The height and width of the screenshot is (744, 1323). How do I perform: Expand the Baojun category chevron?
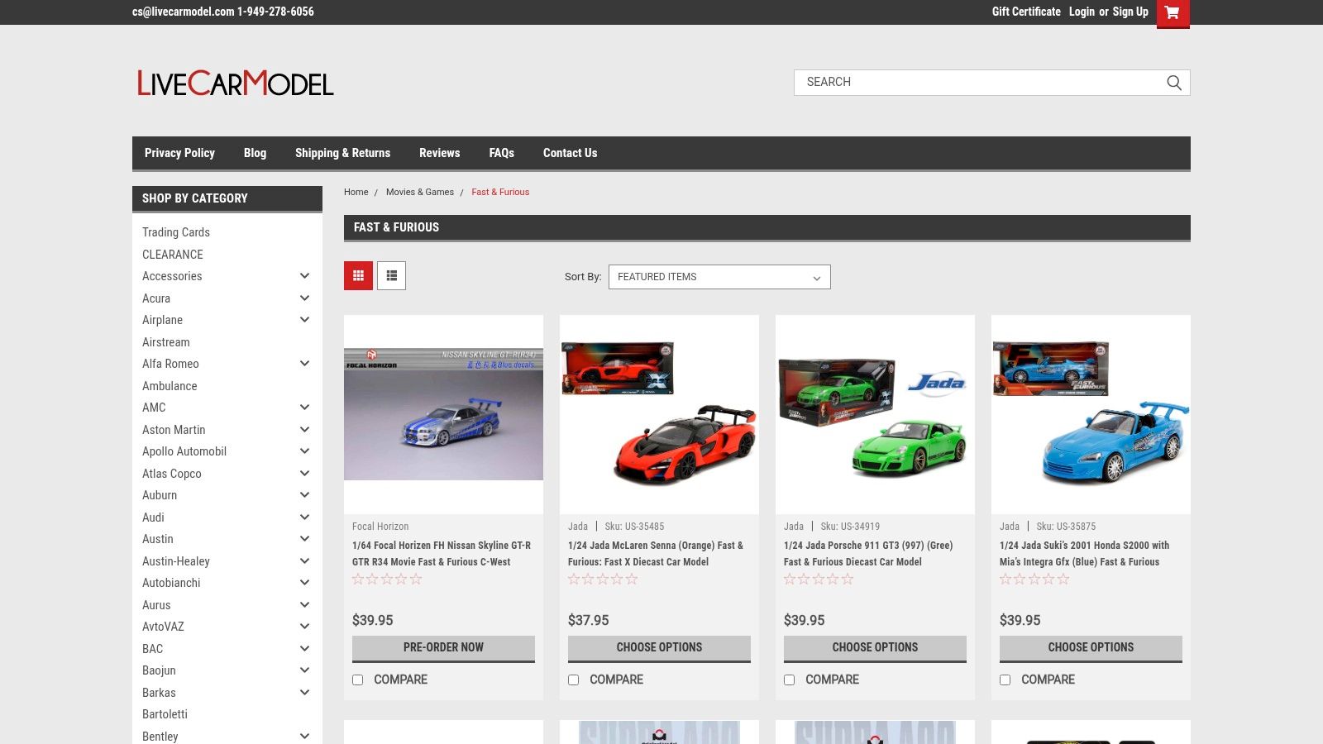coord(304,670)
